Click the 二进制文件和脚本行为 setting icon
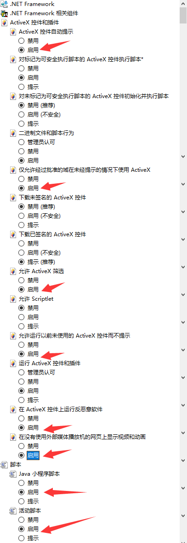 [x=13, y=133]
